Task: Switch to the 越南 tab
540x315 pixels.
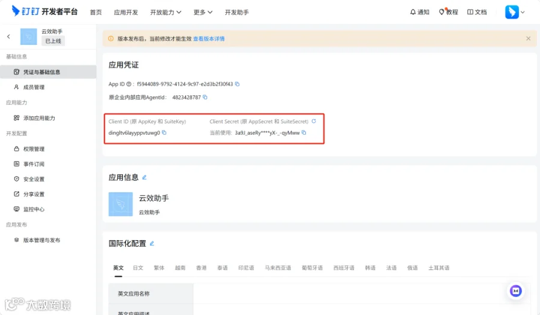Action: coord(180,268)
